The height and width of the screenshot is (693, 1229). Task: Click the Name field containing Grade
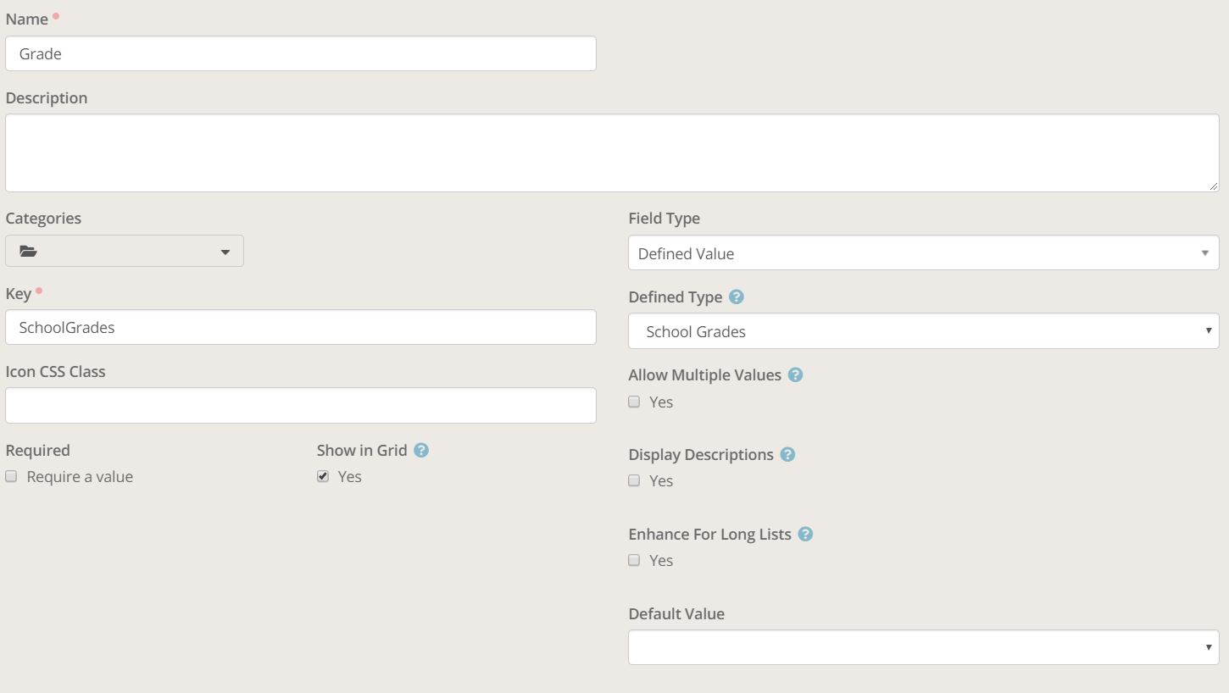[300, 54]
